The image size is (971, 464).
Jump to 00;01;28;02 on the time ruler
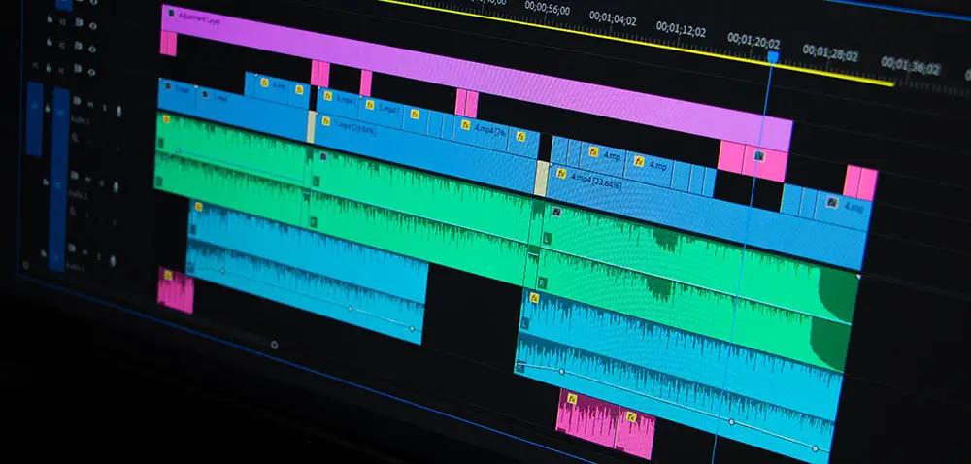830,53
